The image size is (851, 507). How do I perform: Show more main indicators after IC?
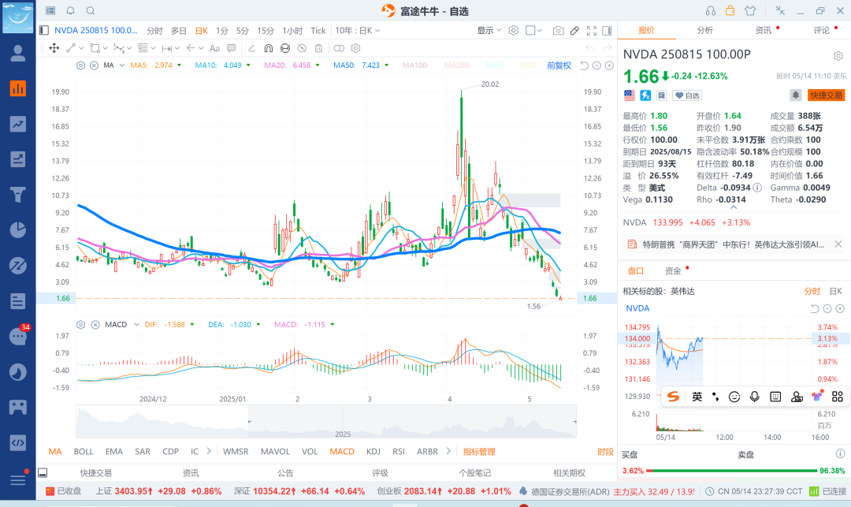click(208, 451)
